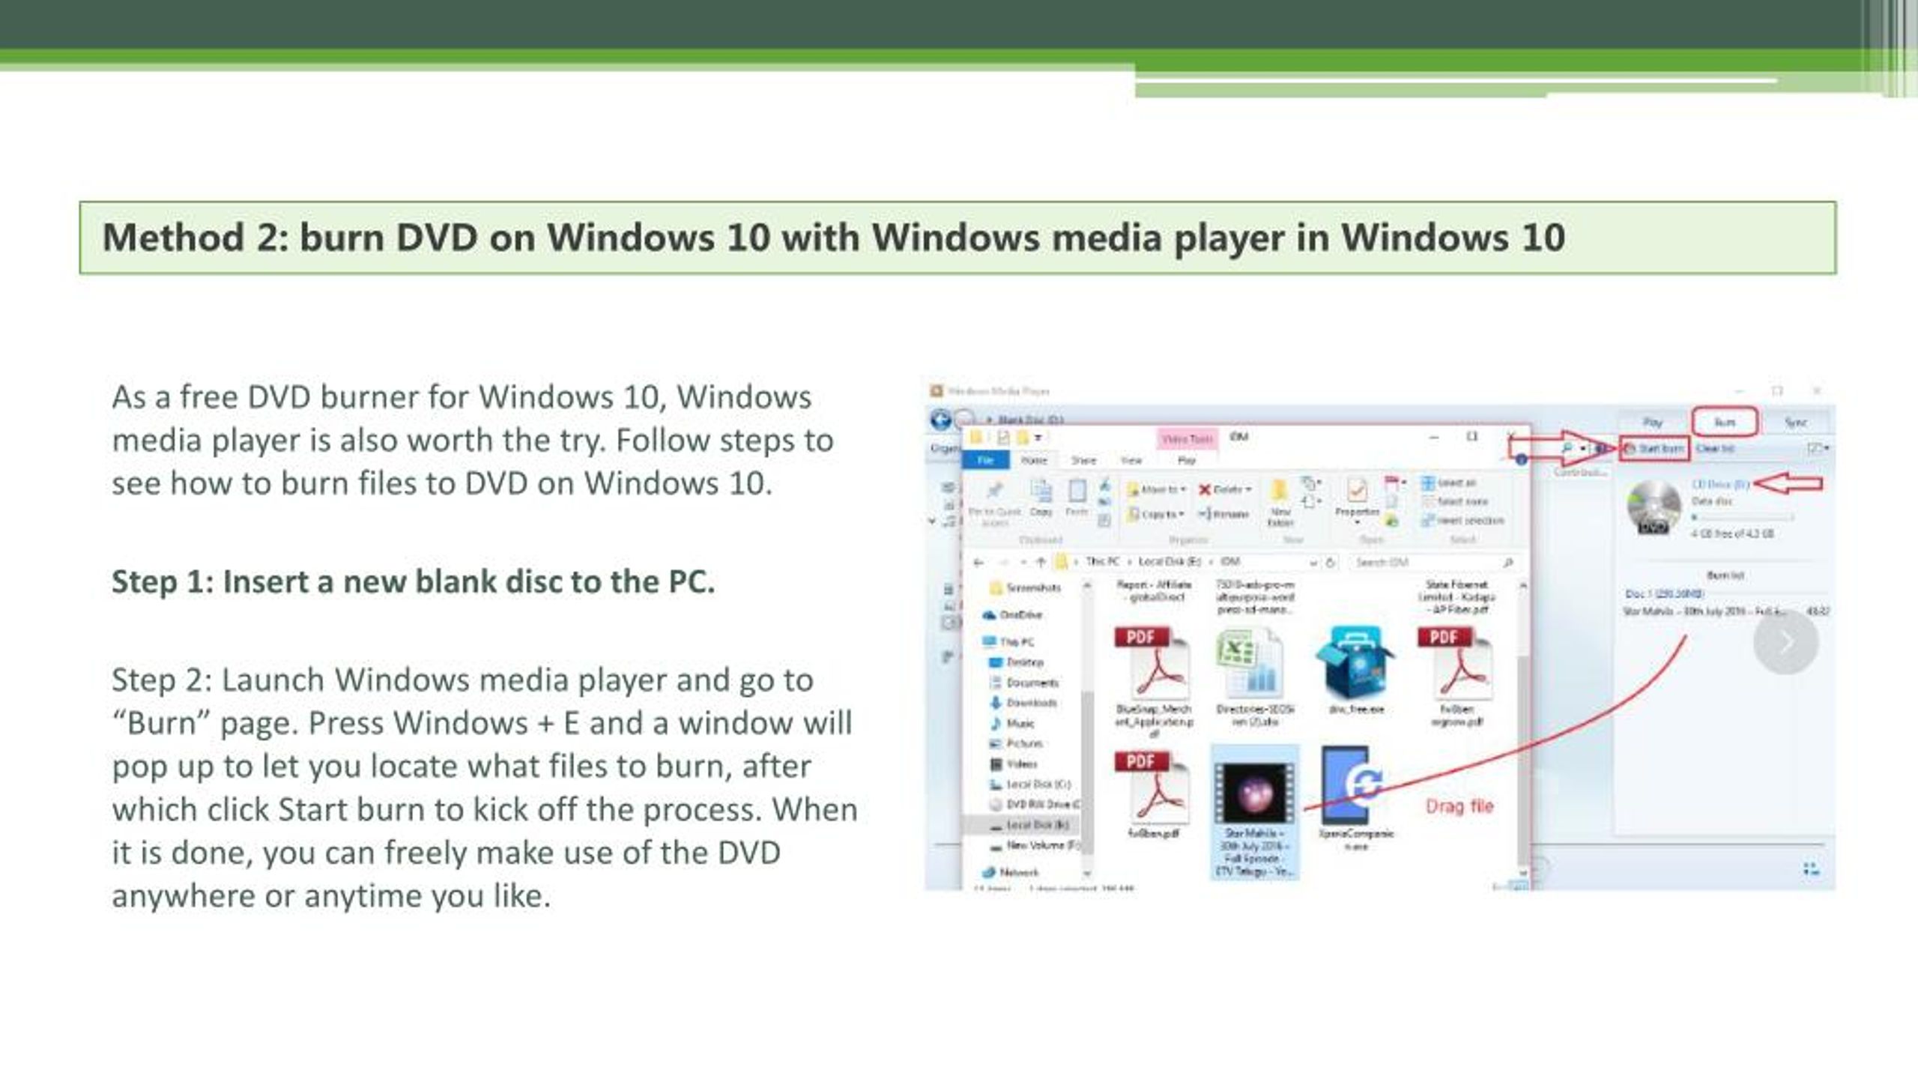Open Pictures in the navigation pane
The height and width of the screenshot is (1079, 1918).
click(x=1017, y=743)
